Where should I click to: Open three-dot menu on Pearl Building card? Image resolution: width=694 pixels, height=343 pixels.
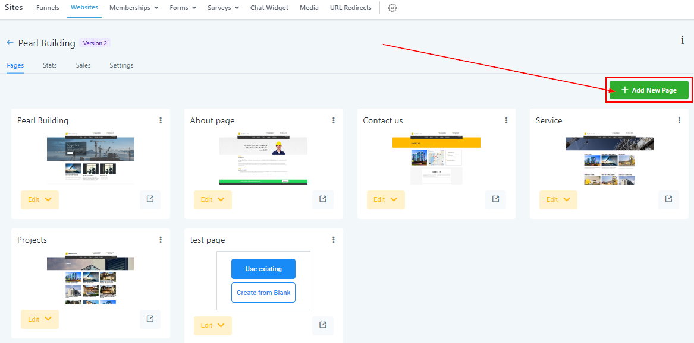click(x=161, y=120)
